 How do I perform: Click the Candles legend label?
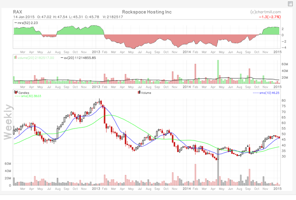point(24,93)
